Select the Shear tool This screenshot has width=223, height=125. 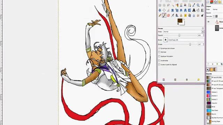tap(181, 10)
